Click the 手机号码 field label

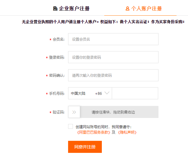tap(57, 94)
